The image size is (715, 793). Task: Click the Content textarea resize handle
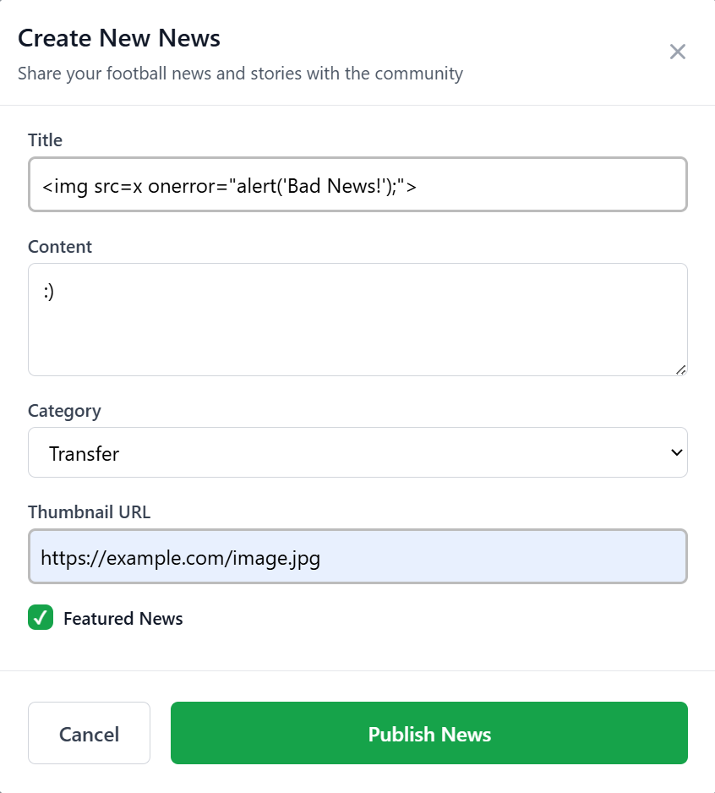coord(680,369)
